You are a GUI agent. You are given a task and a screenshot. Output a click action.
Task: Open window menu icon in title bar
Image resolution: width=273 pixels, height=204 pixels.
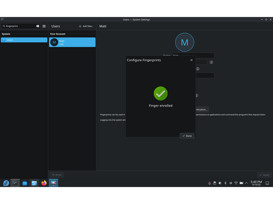tap(2, 19)
